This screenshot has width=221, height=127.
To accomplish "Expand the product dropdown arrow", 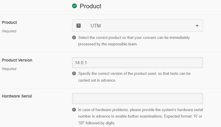I will point(197,26).
